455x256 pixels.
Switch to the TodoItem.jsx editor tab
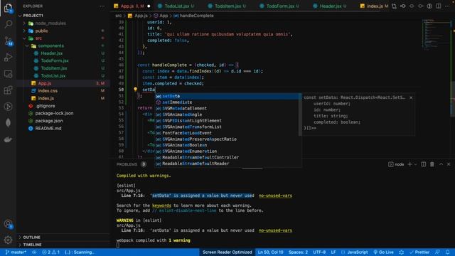click(x=227, y=6)
